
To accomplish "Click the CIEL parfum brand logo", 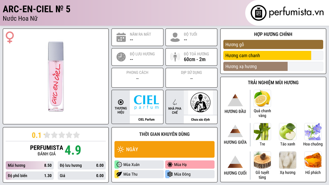I will click(x=147, y=102).
